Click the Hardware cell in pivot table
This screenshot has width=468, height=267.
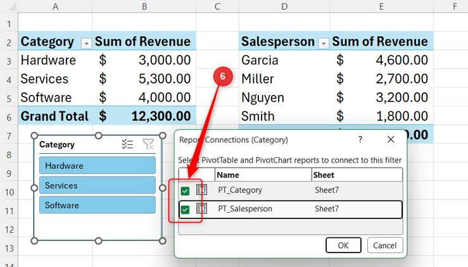(x=55, y=60)
